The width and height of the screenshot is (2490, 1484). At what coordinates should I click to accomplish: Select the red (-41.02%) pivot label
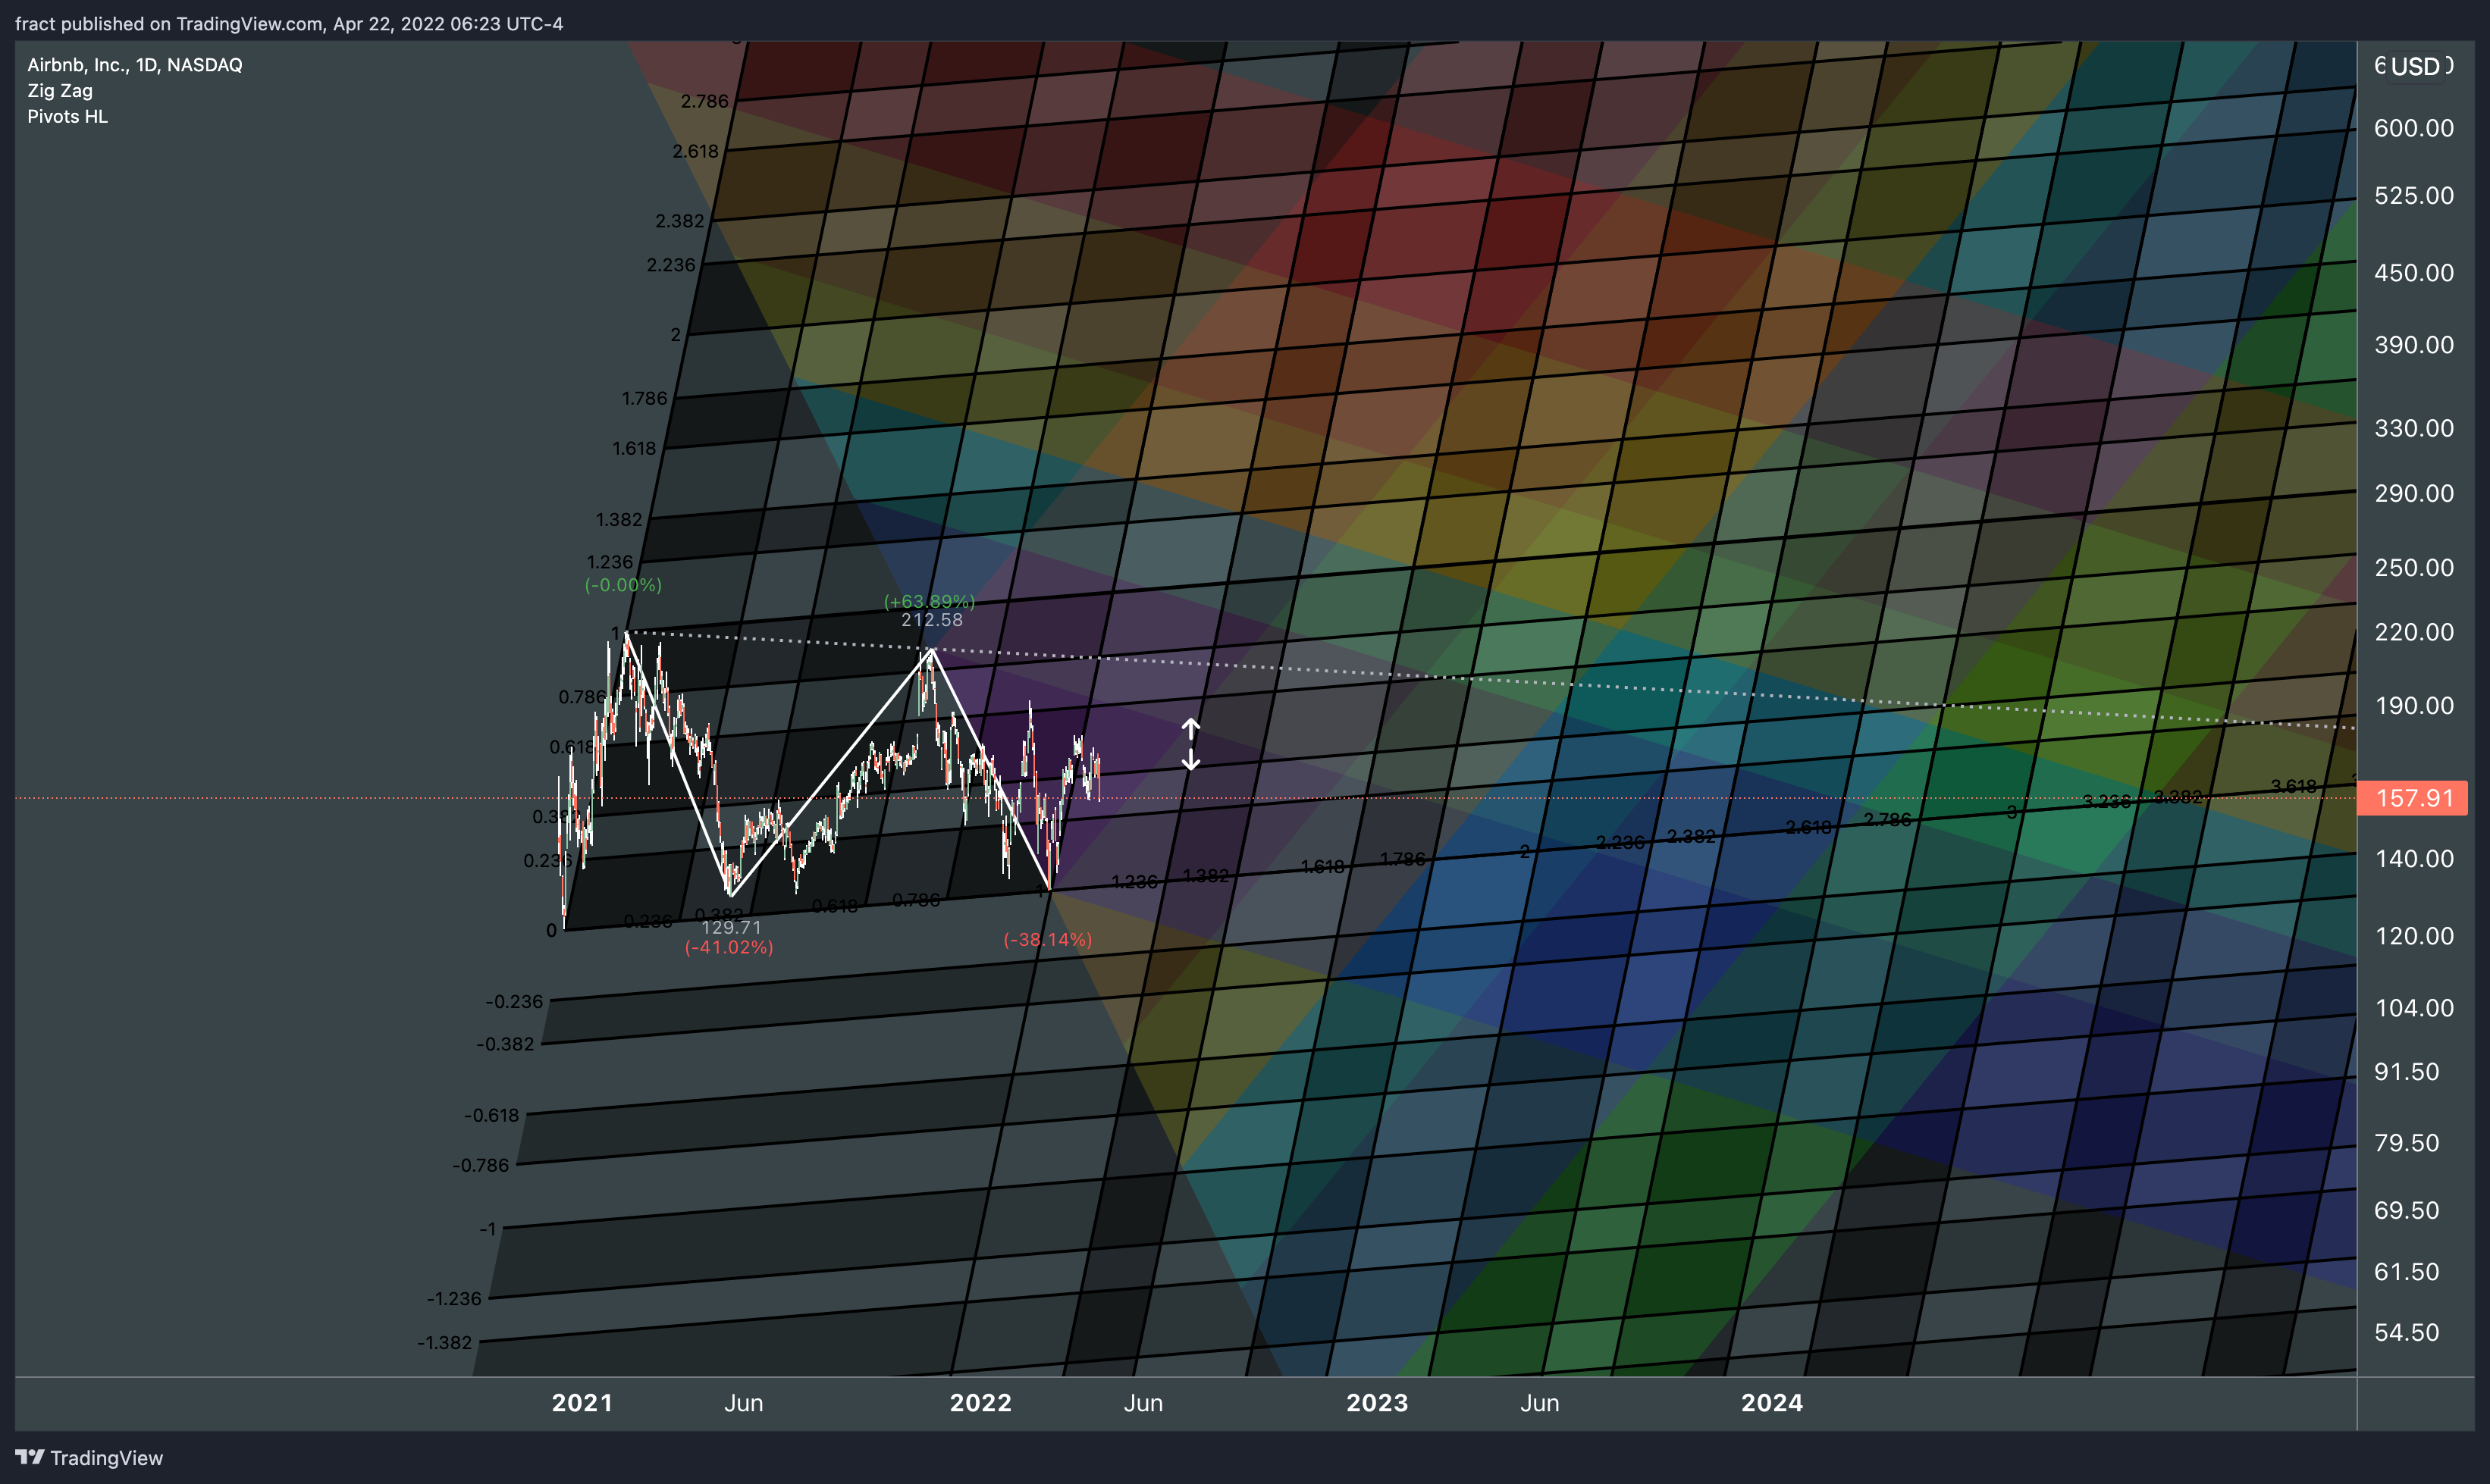[x=729, y=947]
